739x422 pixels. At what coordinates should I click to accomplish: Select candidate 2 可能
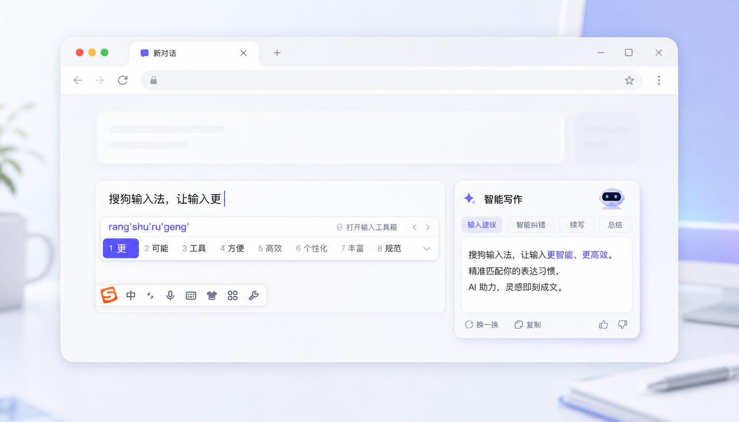pyautogui.click(x=156, y=249)
